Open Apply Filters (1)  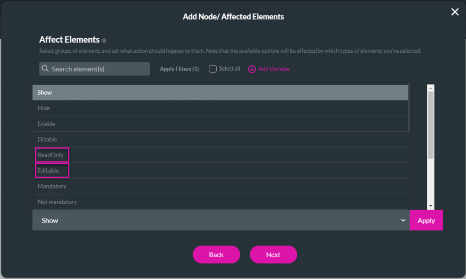point(179,69)
